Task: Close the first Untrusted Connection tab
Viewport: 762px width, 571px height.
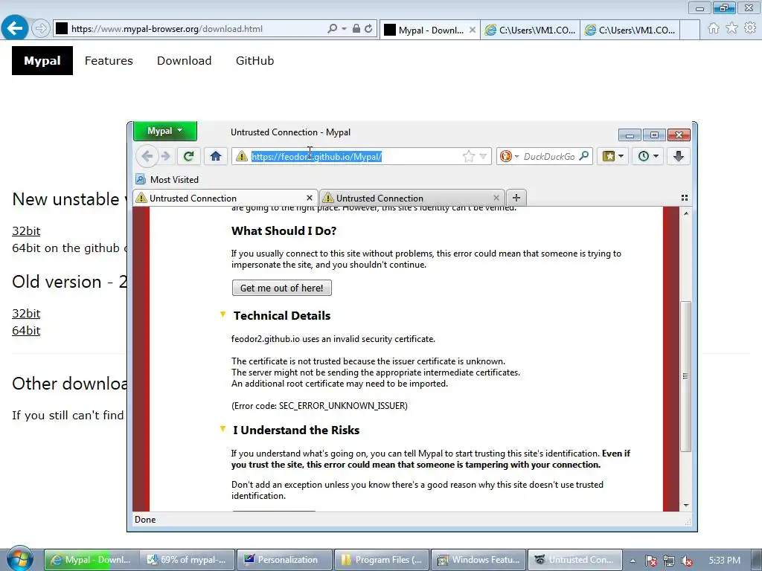Action: pos(309,198)
